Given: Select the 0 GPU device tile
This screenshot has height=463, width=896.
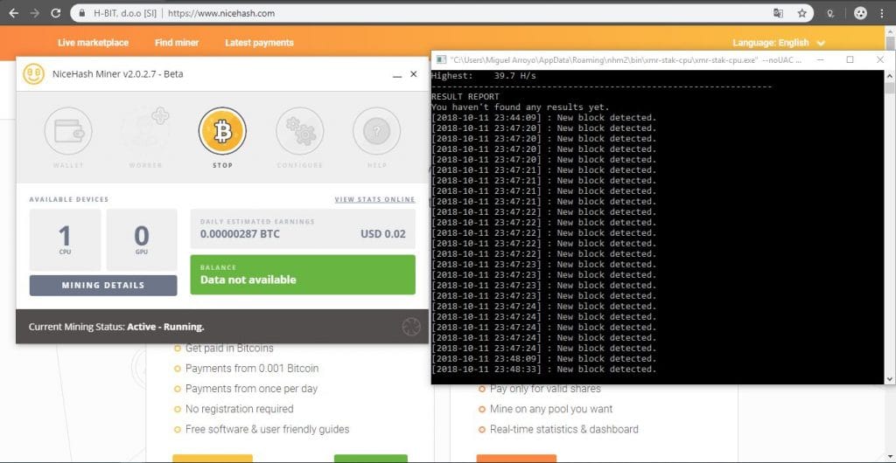Looking at the screenshot, I should [142, 240].
